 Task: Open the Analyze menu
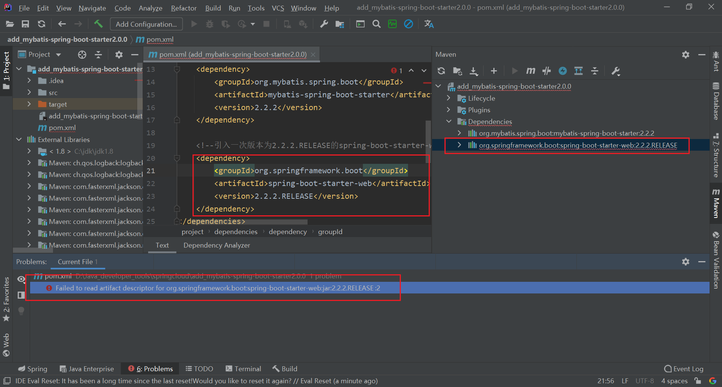pyautogui.click(x=150, y=8)
